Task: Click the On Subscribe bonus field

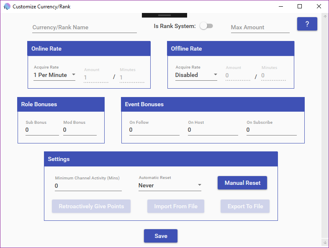Action: tap(271, 130)
